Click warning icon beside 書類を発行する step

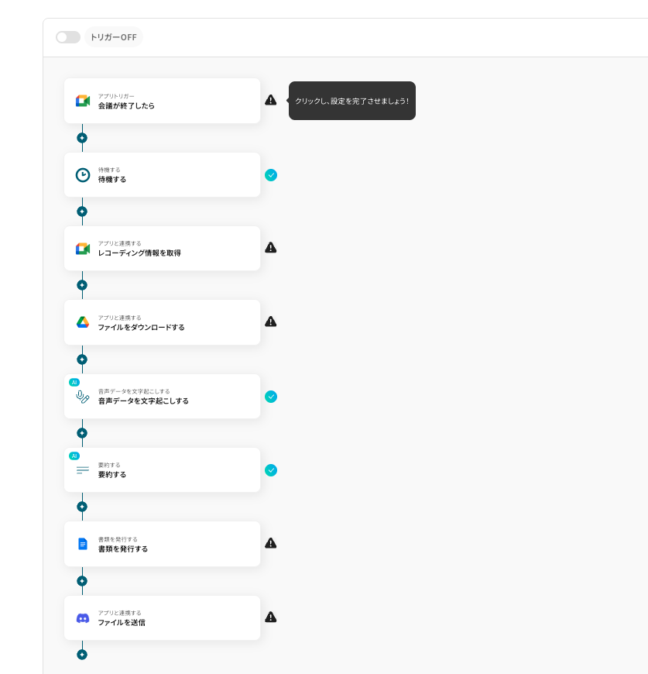[x=270, y=543]
